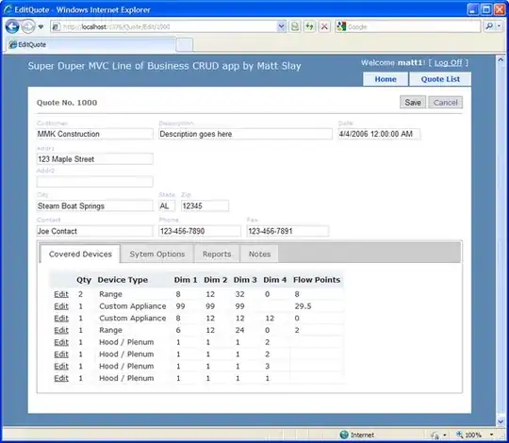This screenshot has width=509, height=443.
Task: Click the City field Steam Boat Springs
Action: coord(95,205)
